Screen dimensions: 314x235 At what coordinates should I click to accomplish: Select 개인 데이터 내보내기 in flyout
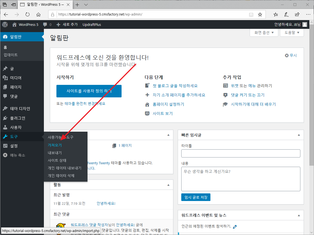pos(65,168)
